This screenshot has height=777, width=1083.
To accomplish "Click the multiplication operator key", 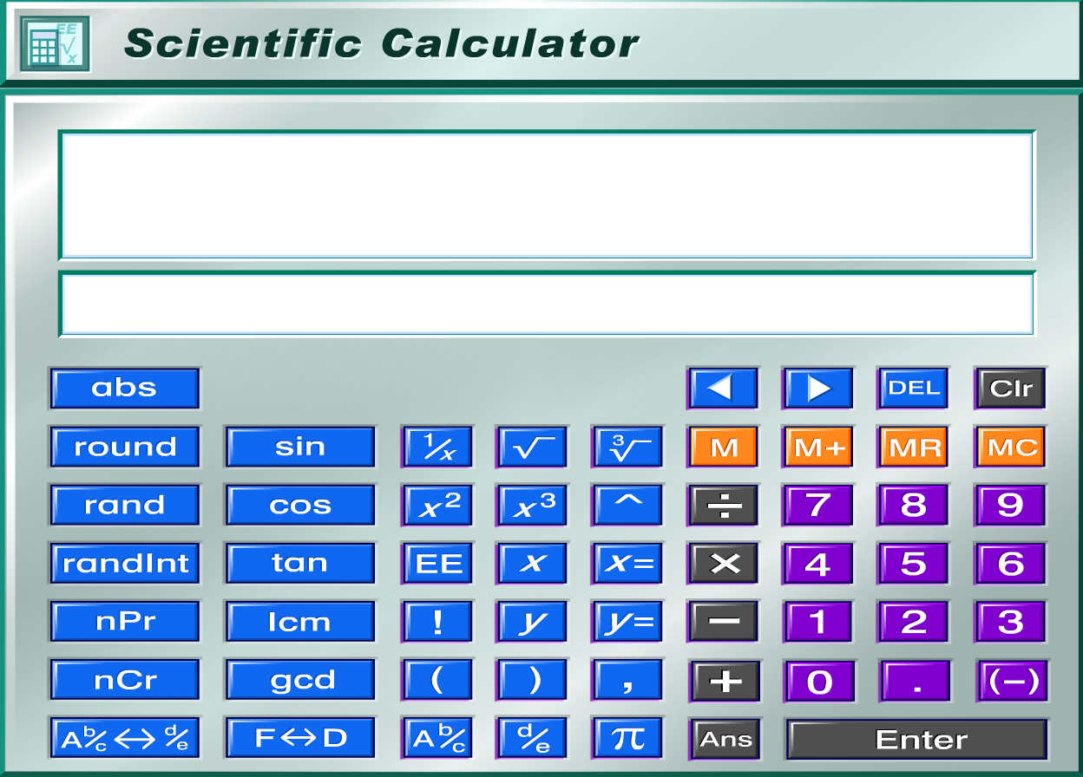I will coord(724,564).
